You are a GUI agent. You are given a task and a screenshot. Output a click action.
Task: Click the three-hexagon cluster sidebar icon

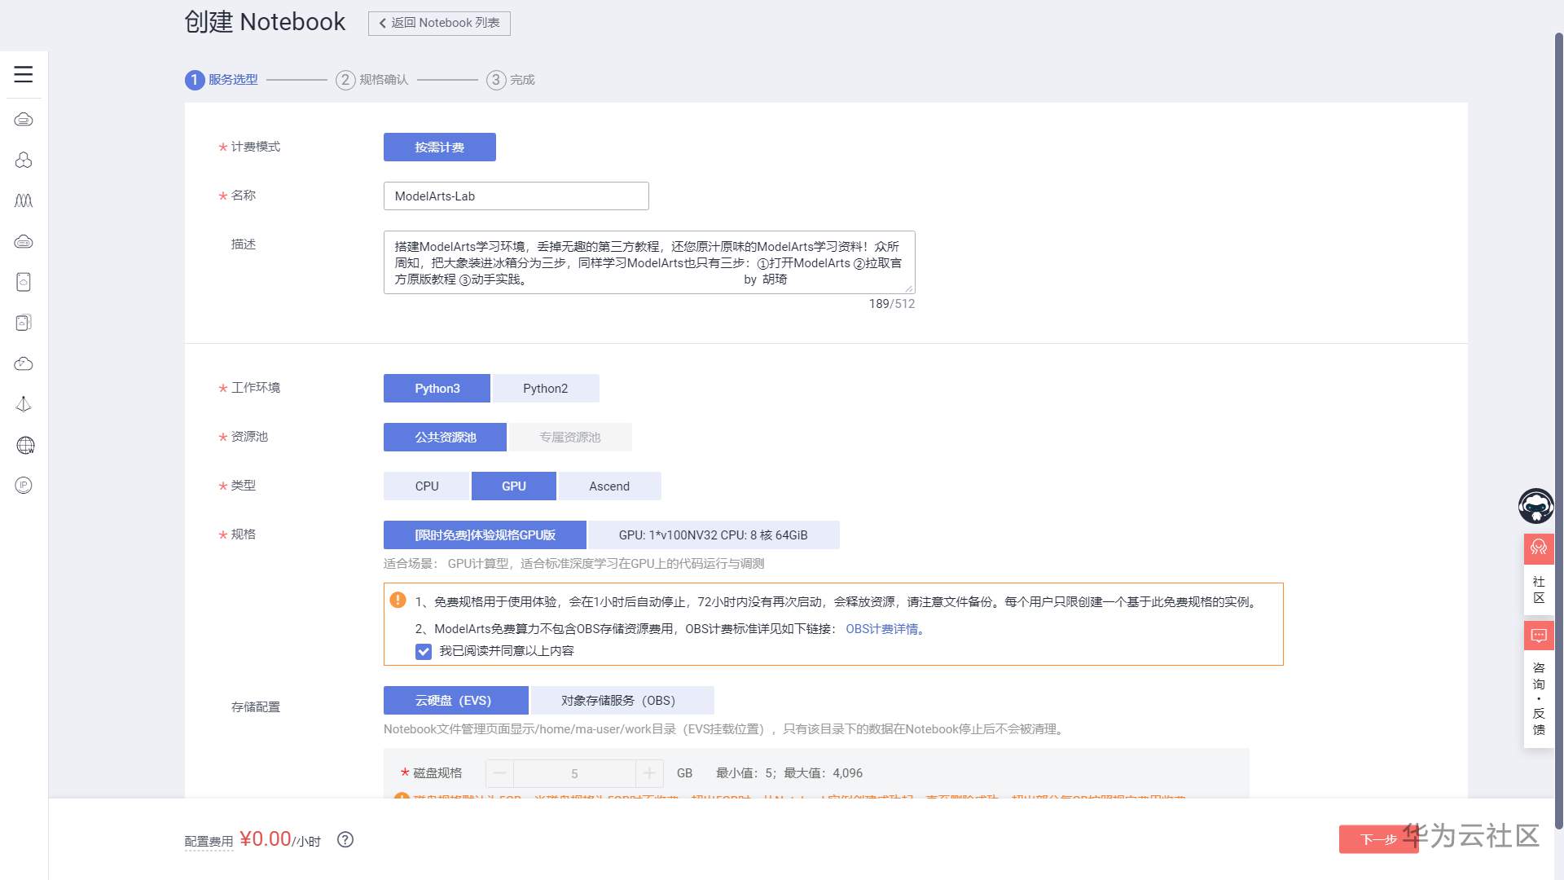pos(24,160)
